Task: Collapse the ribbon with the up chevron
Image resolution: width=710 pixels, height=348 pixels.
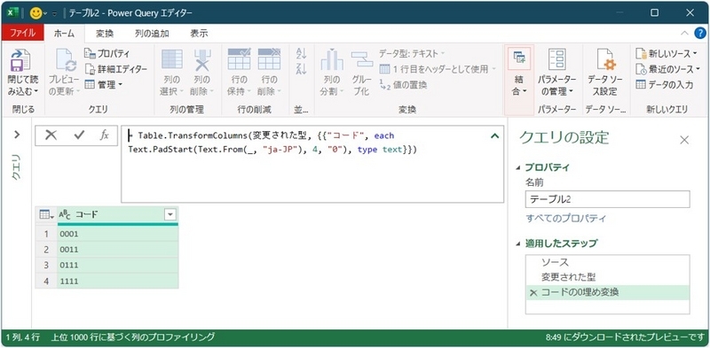Action: coord(685,33)
